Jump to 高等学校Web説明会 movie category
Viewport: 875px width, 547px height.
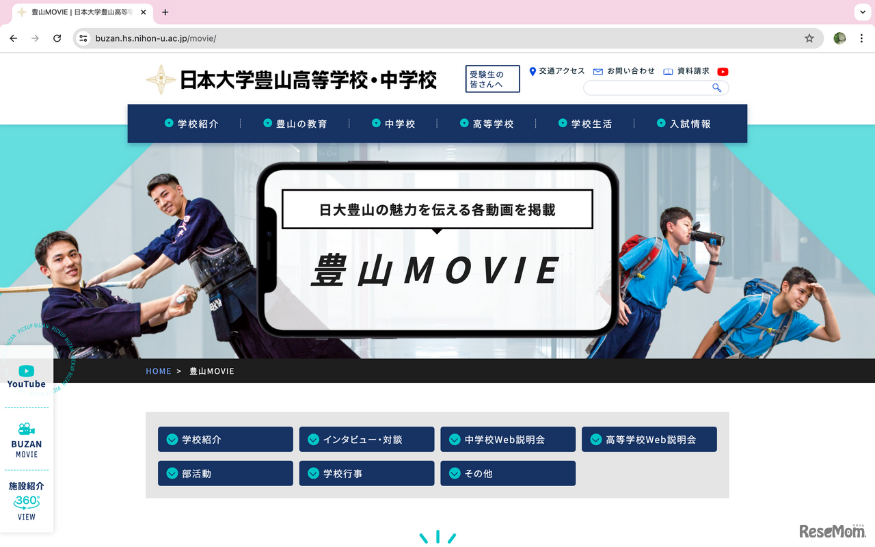649,440
